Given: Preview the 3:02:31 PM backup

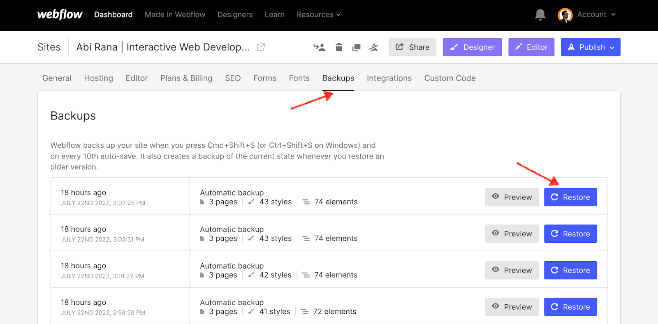Looking at the screenshot, I should 512,234.
